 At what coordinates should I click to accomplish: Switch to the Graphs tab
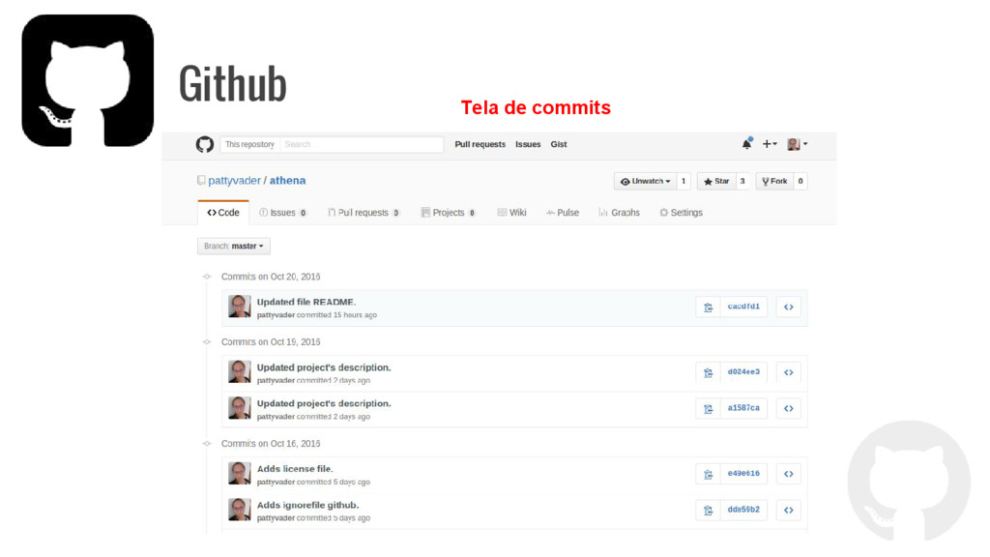click(619, 213)
